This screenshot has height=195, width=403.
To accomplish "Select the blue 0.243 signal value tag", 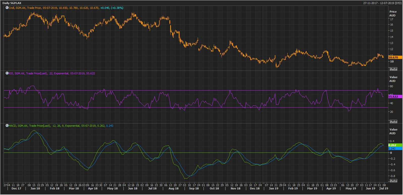I will (395, 148).
